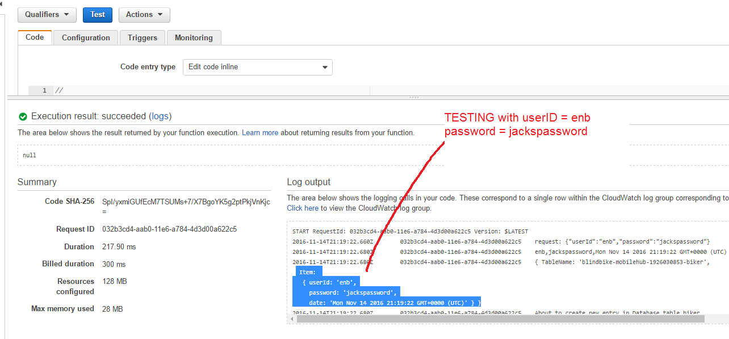
Task: Click here to view CloudWatch log group
Action: pos(303,208)
